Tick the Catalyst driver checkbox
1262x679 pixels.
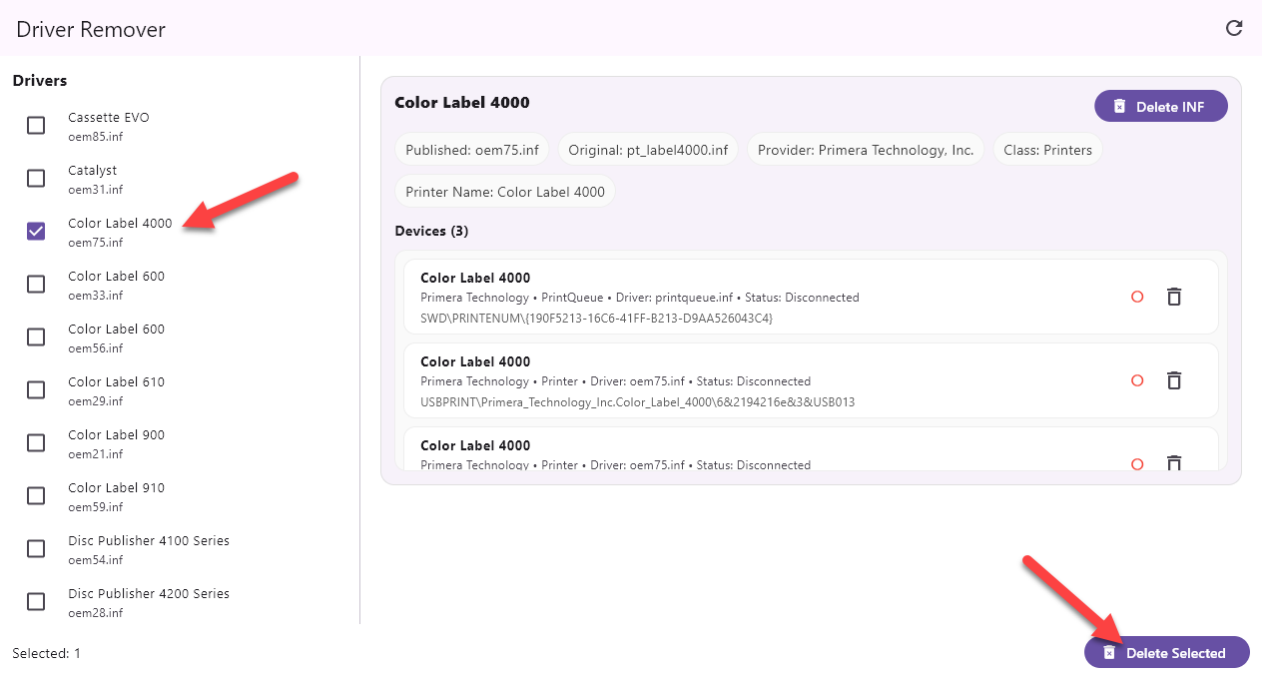point(36,178)
